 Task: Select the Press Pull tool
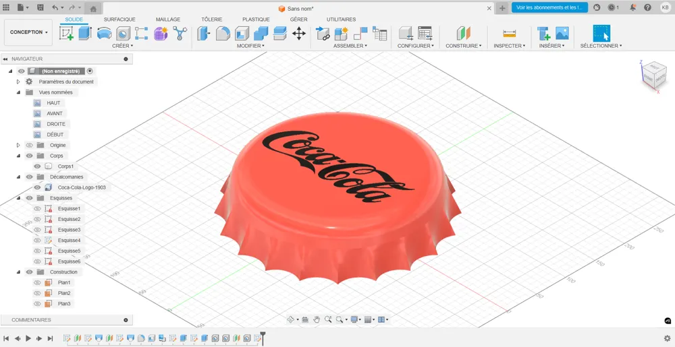(x=203, y=33)
